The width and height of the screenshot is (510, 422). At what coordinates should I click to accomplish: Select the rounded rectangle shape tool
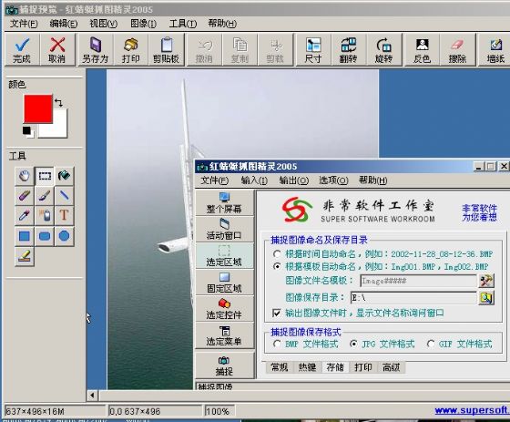pos(45,236)
